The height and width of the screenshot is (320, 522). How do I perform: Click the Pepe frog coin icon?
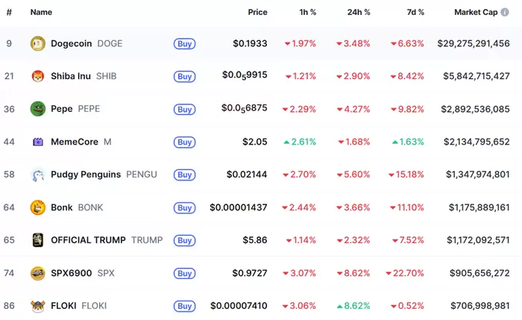tap(37, 109)
